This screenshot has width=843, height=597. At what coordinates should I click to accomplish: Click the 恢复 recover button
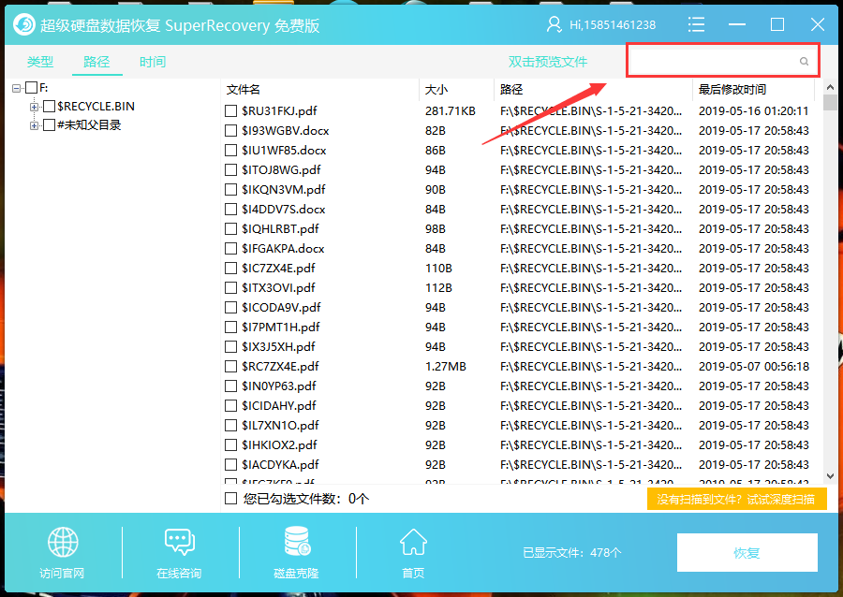pos(747,552)
